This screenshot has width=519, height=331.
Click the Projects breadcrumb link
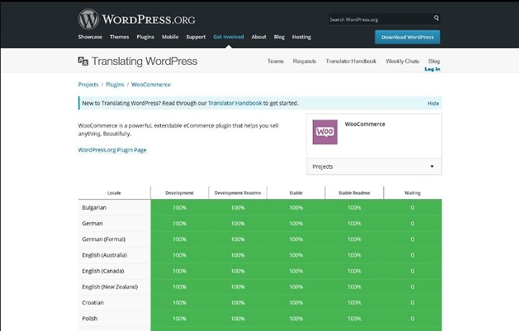pyautogui.click(x=88, y=84)
